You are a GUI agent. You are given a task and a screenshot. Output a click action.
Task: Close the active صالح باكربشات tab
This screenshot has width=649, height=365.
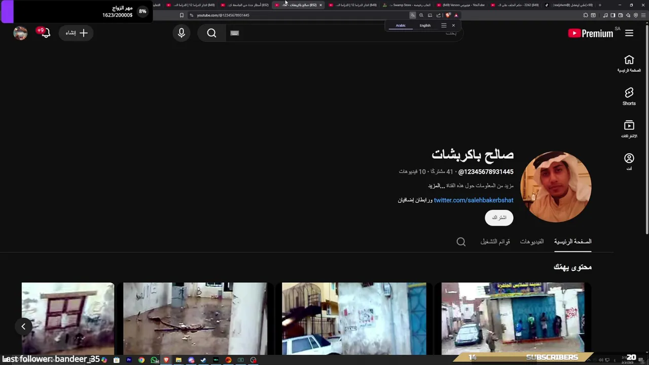pos(320,5)
